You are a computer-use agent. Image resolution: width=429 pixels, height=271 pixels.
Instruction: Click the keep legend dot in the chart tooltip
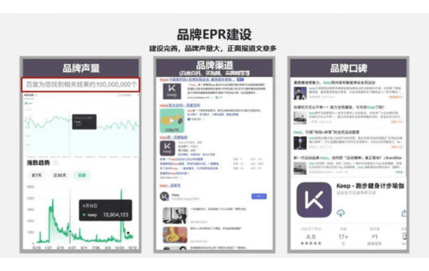[x=84, y=215]
